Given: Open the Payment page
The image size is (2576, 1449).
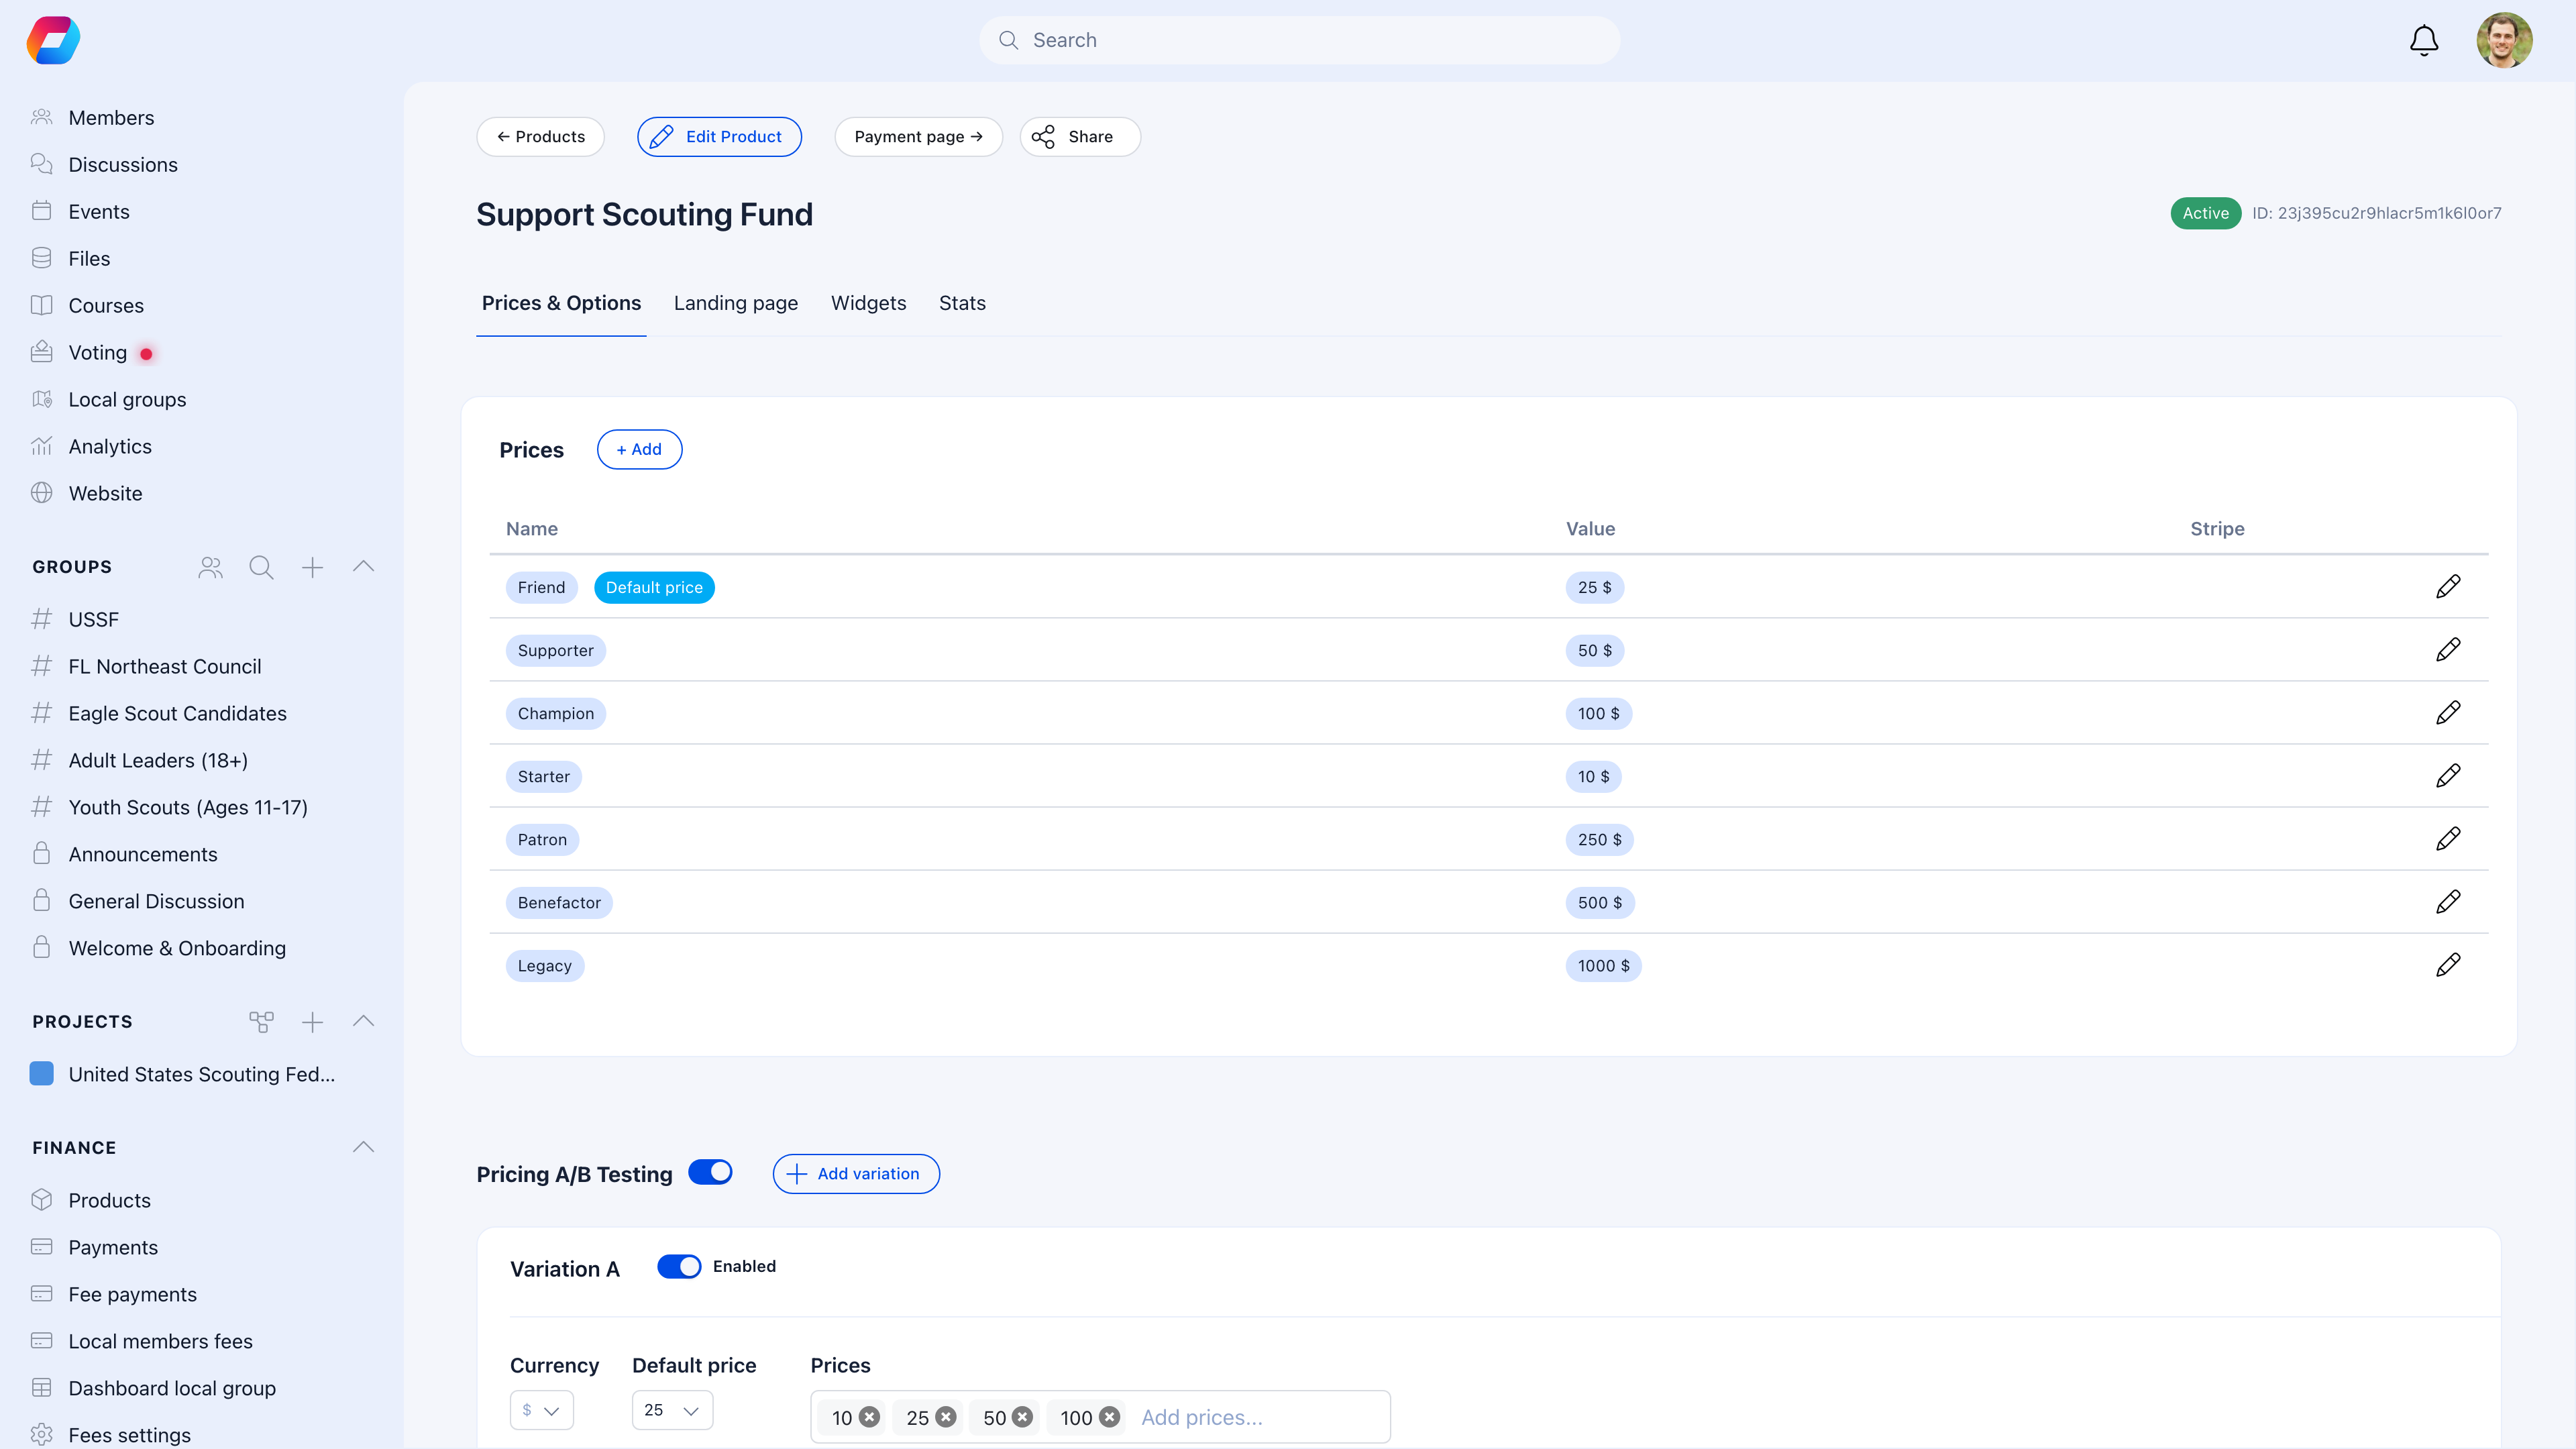Looking at the screenshot, I should pos(917,136).
